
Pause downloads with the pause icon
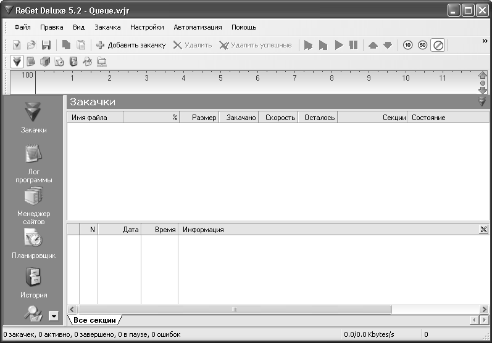pyautogui.click(x=353, y=46)
